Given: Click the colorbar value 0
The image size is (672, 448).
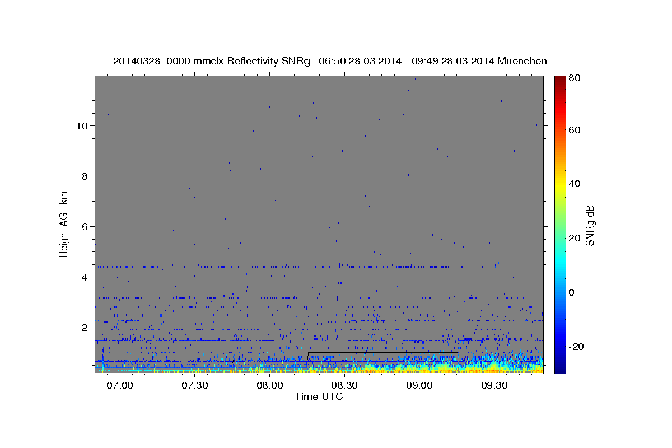Looking at the screenshot, I should 572,292.
